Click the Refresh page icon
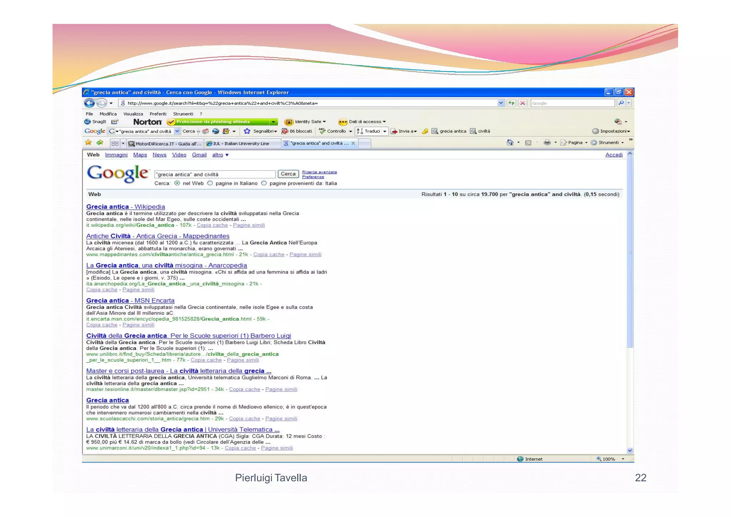 [511, 103]
